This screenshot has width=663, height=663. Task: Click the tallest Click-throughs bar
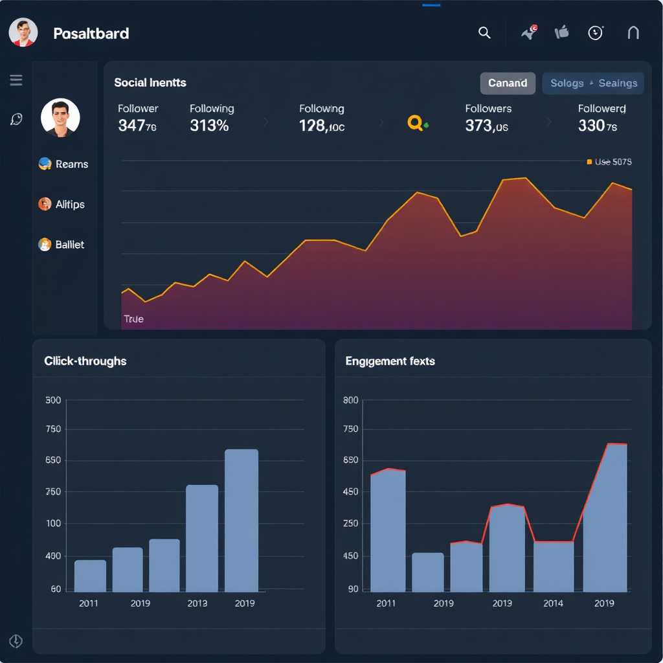pyautogui.click(x=242, y=520)
